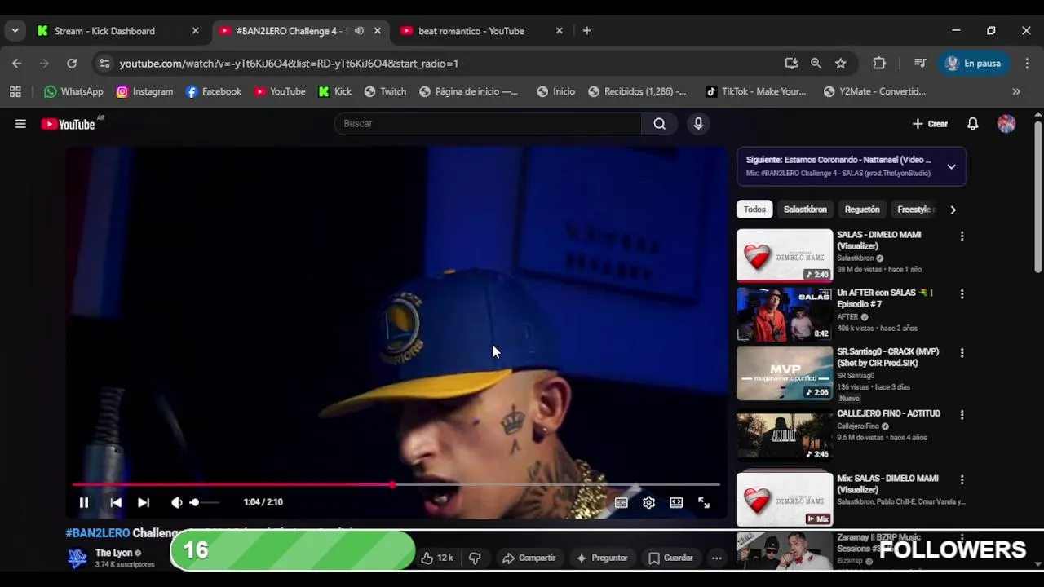This screenshot has width=1044, height=587.
Task: Open options for SR.Santiag0 CRACK video
Action: [x=962, y=353]
